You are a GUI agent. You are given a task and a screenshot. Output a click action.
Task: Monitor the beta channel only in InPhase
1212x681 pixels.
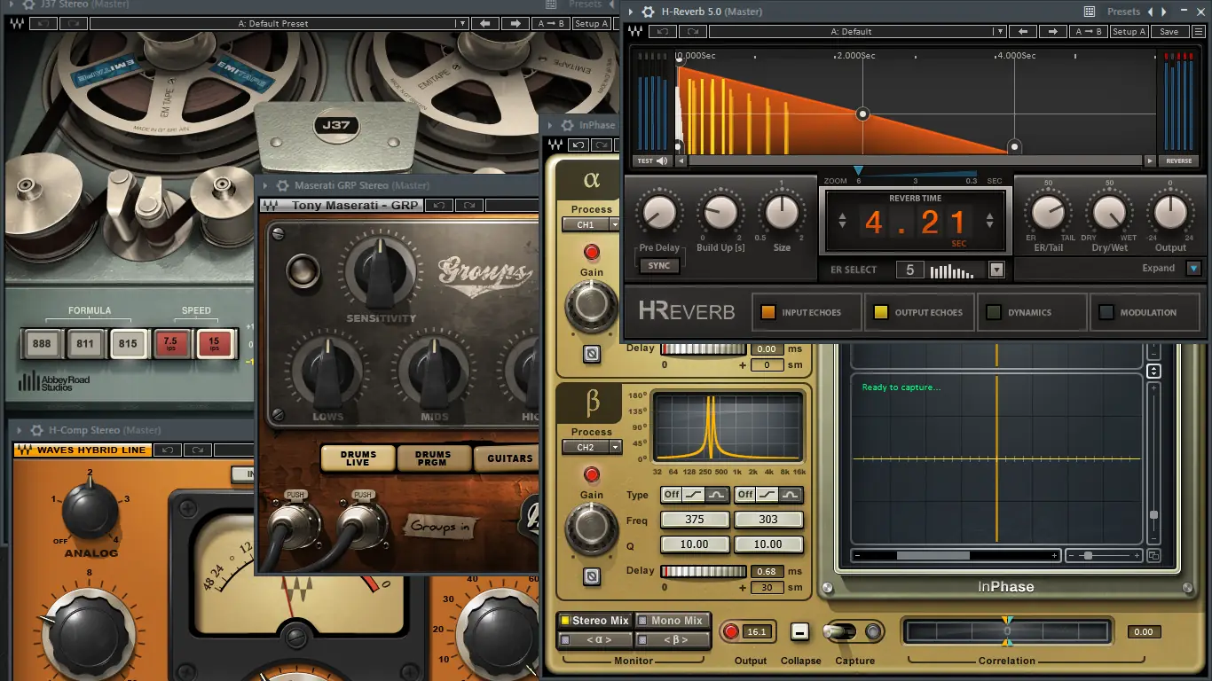click(x=672, y=639)
